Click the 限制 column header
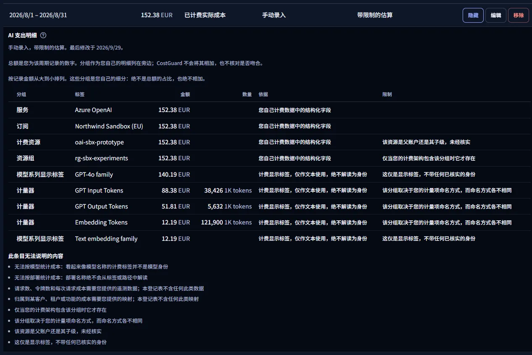532x355 pixels. click(x=387, y=94)
